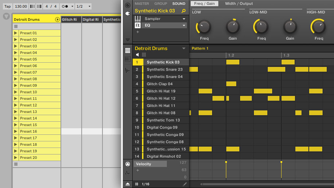Select the plug-in (plug) icon in sidebar
This screenshot has width=334, height=188.
coord(128,13)
